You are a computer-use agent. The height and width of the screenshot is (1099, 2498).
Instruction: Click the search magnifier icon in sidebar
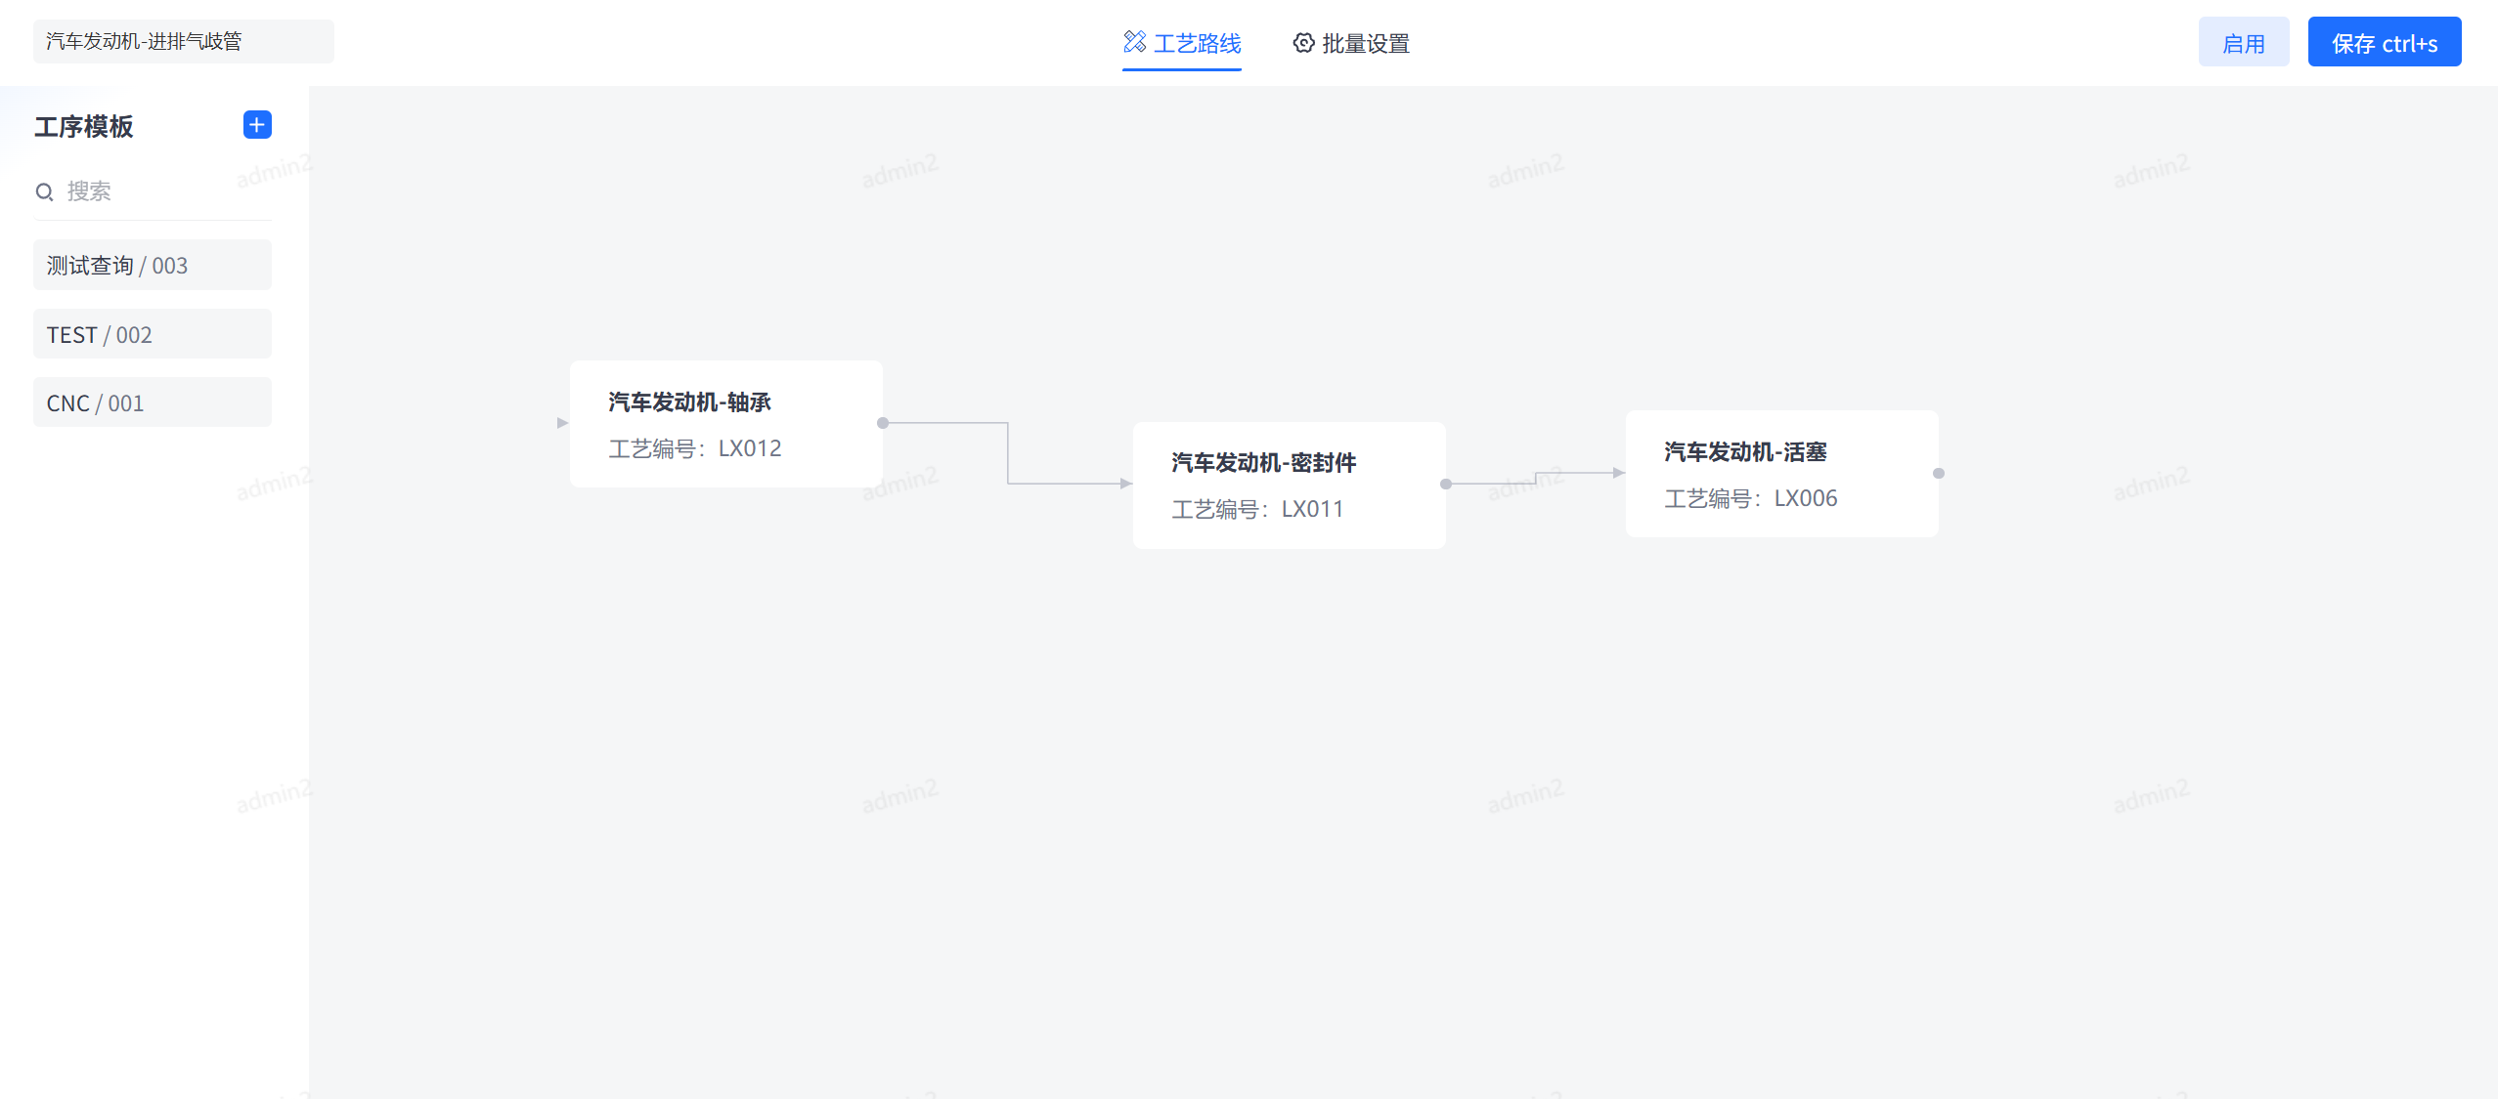(44, 191)
